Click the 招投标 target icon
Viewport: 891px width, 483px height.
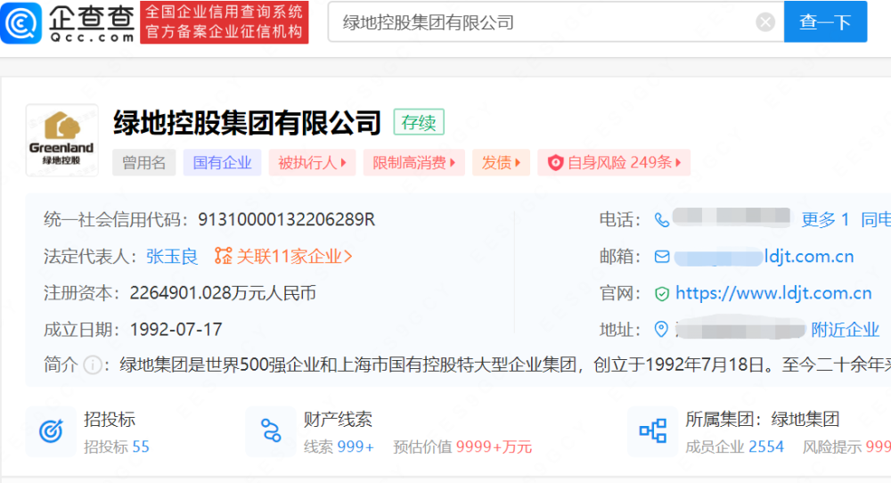point(51,431)
